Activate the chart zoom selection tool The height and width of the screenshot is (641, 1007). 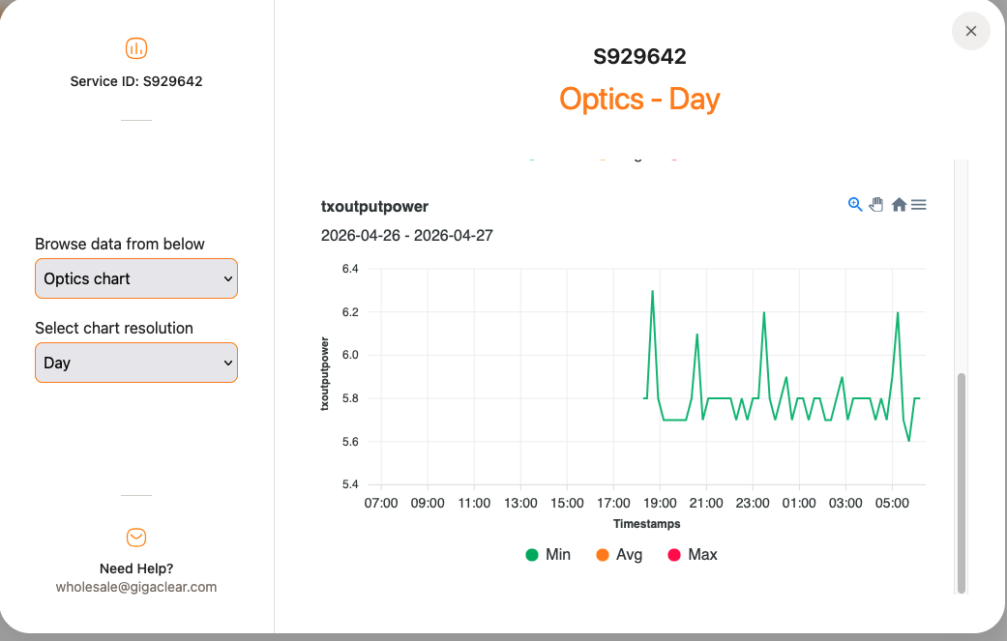[x=855, y=205]
